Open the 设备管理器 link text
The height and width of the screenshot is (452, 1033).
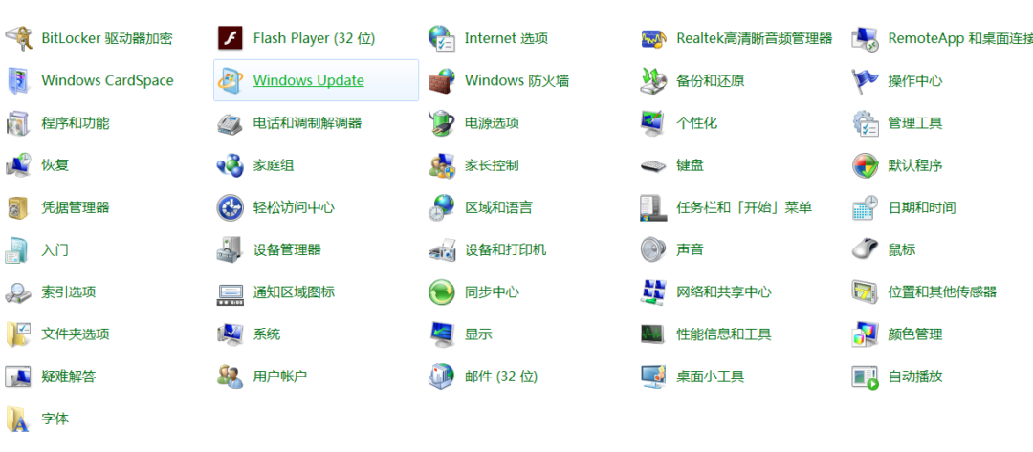[x=287, y=249]
